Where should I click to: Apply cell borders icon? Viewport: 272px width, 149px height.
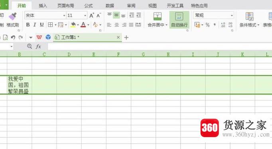pos(50,25)
